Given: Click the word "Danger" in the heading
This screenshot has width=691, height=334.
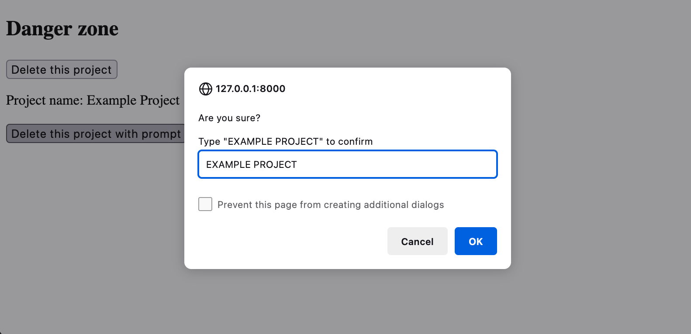Looking at the screenshot, I should [39, 29].
